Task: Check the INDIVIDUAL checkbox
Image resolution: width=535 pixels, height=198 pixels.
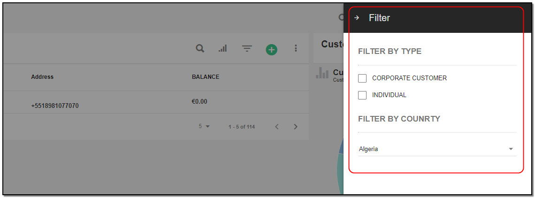Action: point(362,95)
